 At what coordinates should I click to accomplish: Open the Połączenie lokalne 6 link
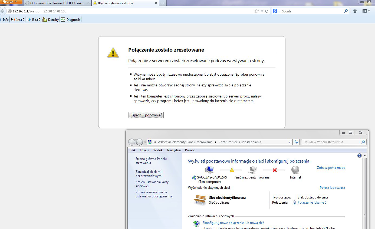coord(312,203)
